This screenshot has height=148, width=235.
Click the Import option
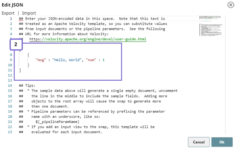click(29, 13)
